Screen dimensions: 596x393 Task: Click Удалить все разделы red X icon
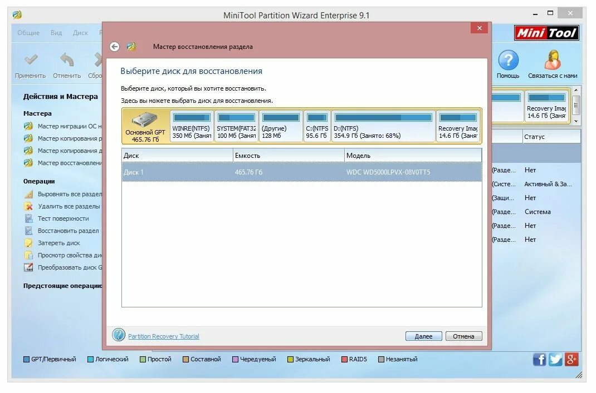click(28, 206)
